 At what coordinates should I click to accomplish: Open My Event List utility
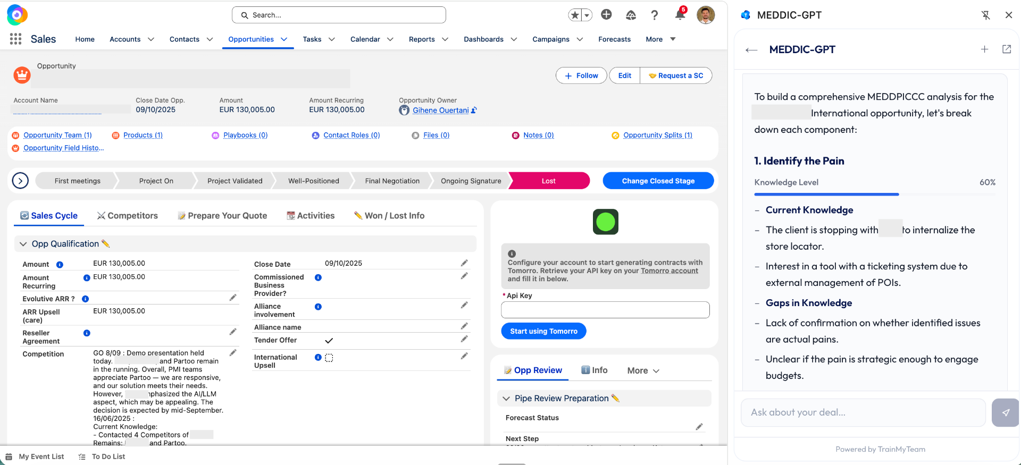coord(35,456)
